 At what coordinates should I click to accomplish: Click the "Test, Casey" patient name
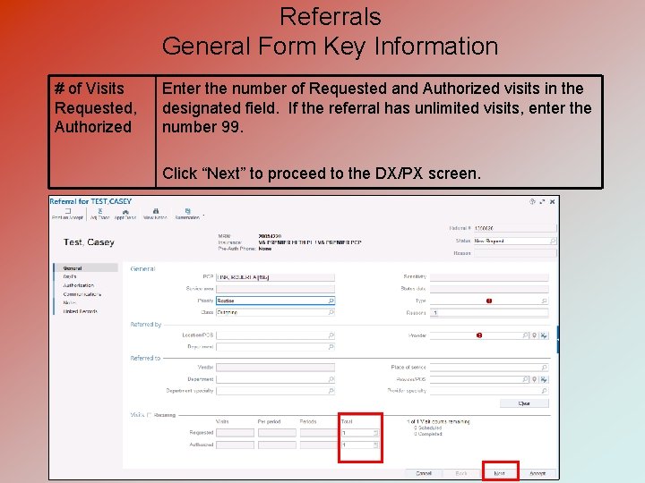(x=89, y=242)
